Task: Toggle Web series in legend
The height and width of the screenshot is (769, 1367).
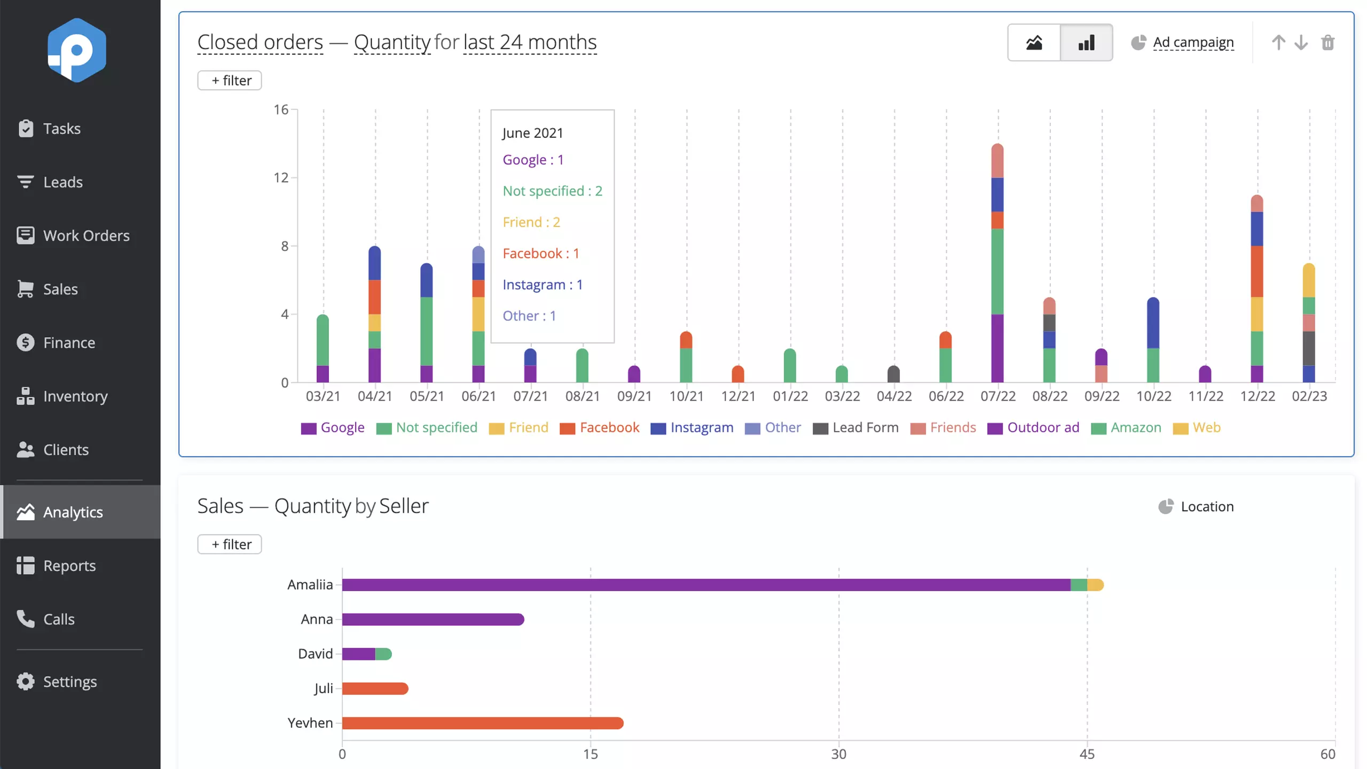Action: coord(1197,427)
